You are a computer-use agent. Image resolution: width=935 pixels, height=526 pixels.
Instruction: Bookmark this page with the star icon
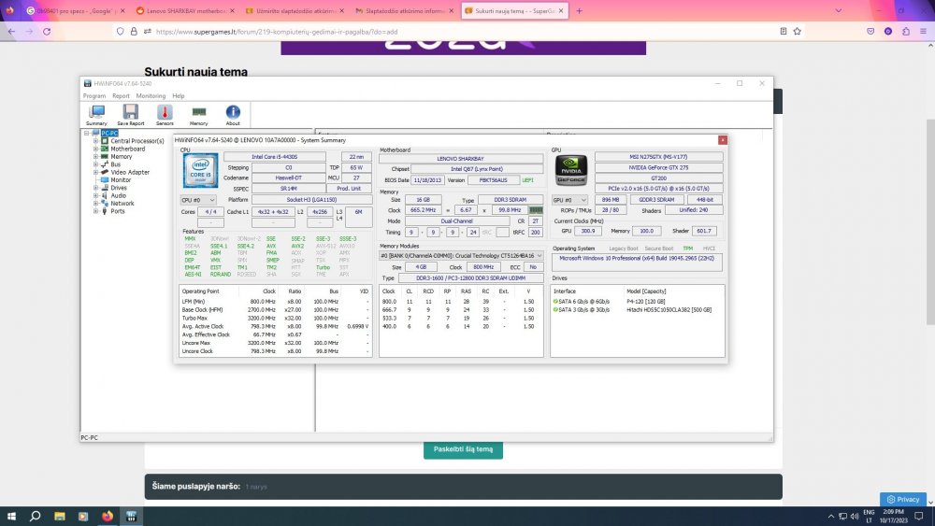[798, 32]
